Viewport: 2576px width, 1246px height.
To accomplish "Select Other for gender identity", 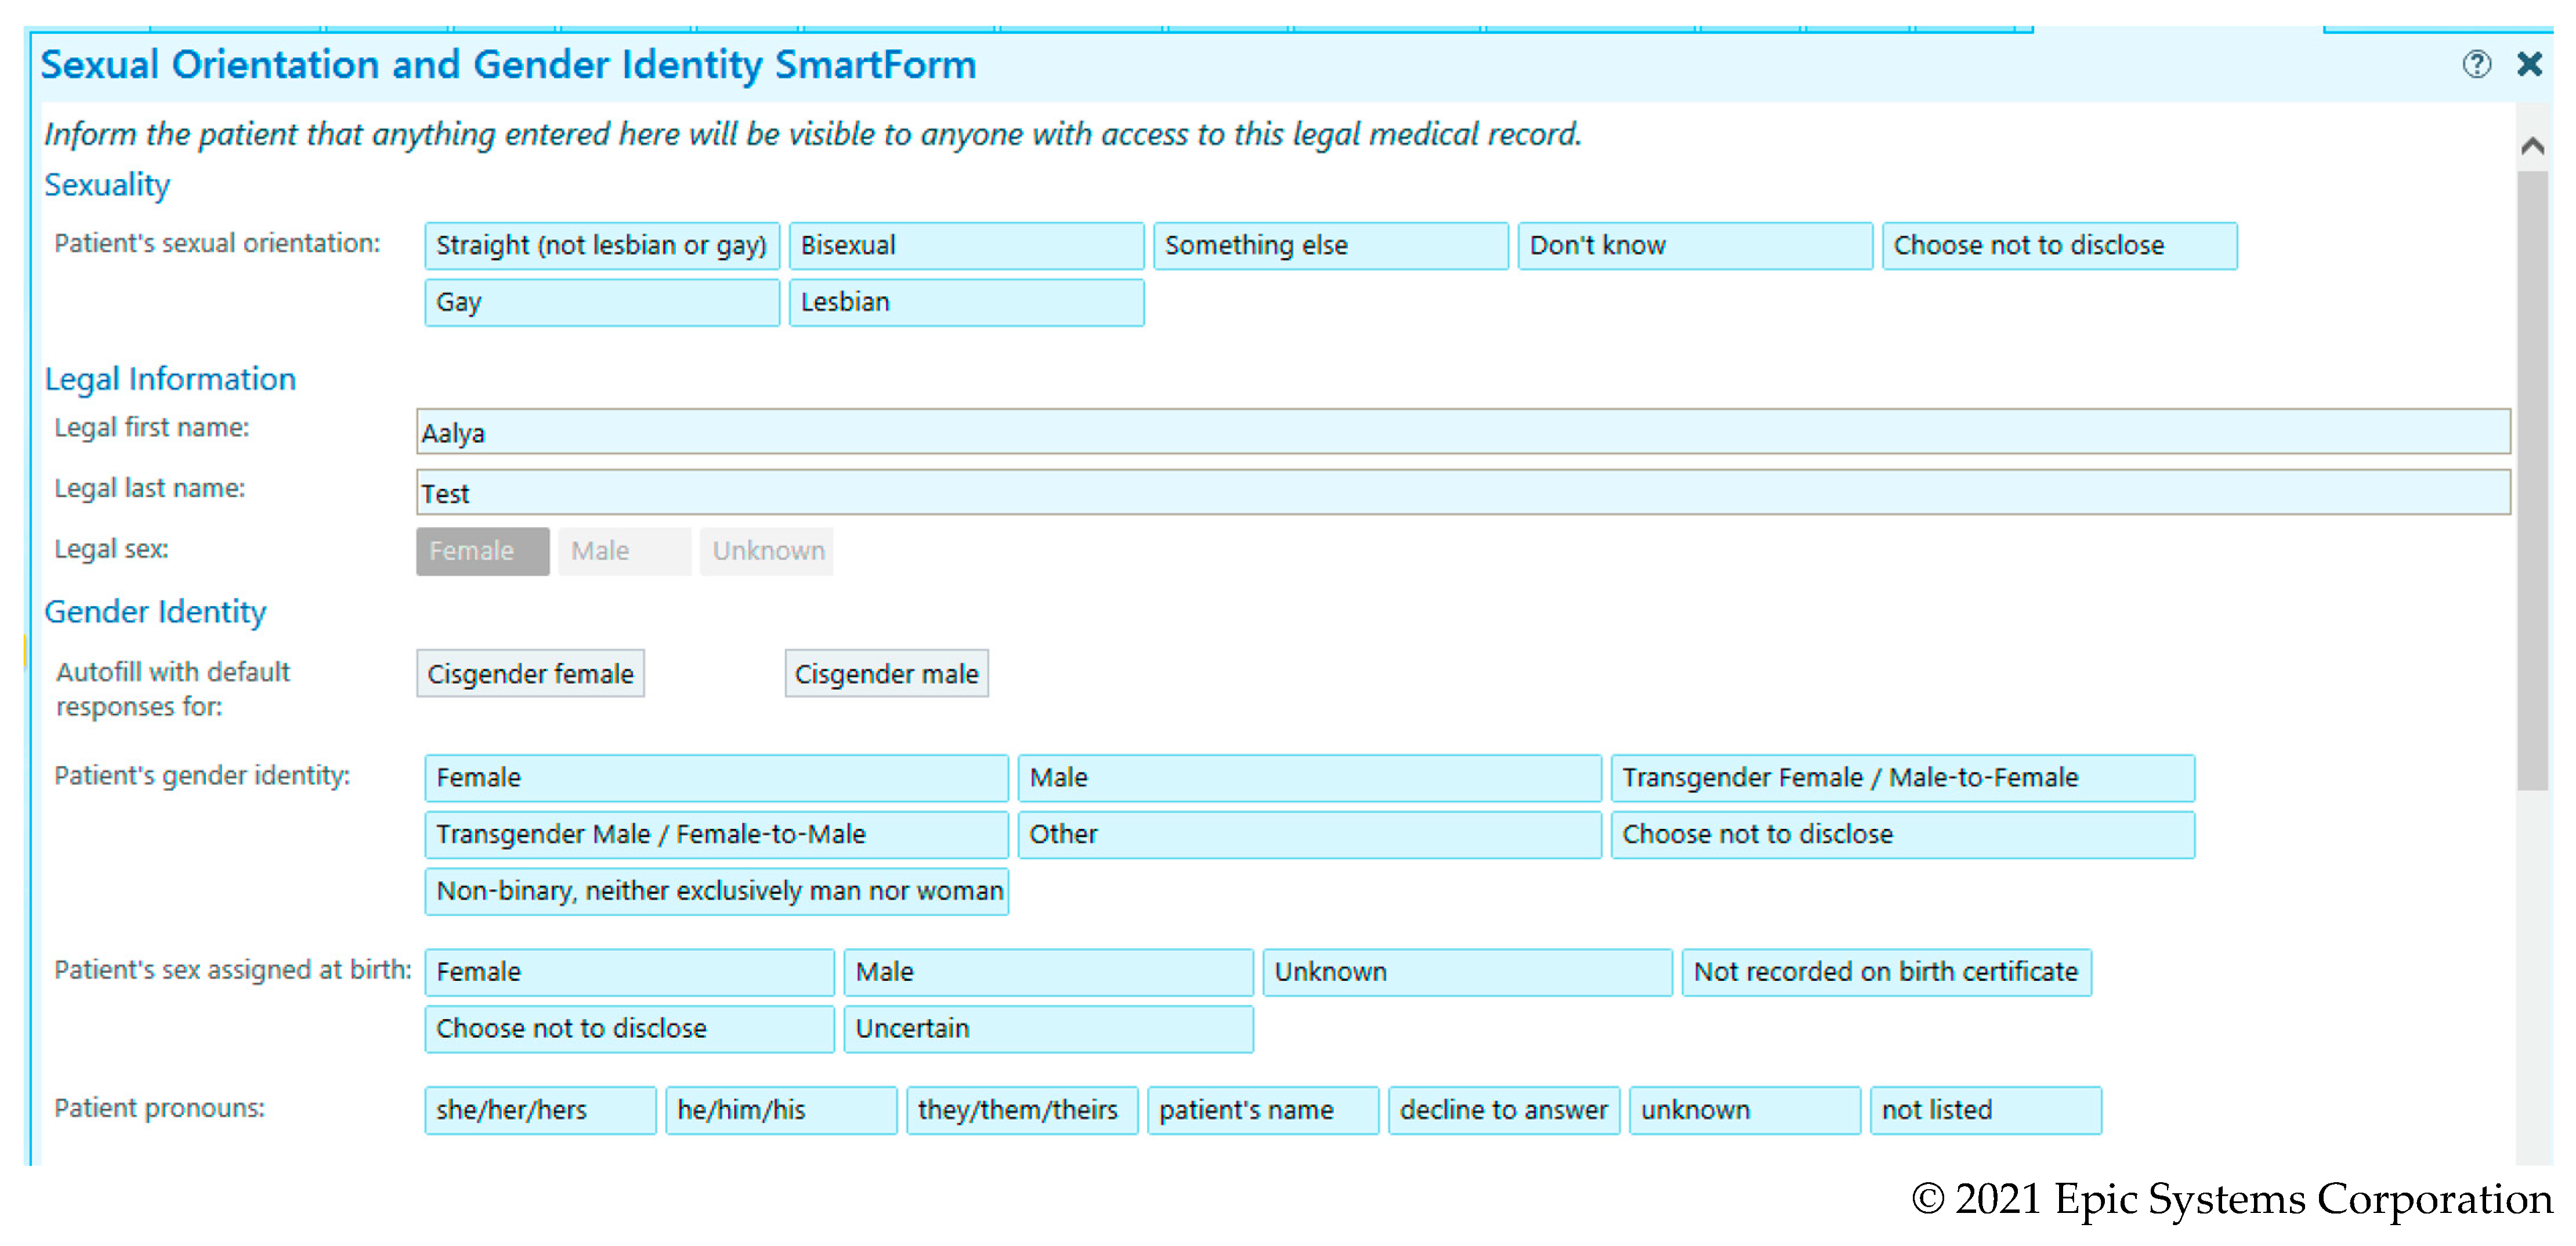I will [1308, 835].
